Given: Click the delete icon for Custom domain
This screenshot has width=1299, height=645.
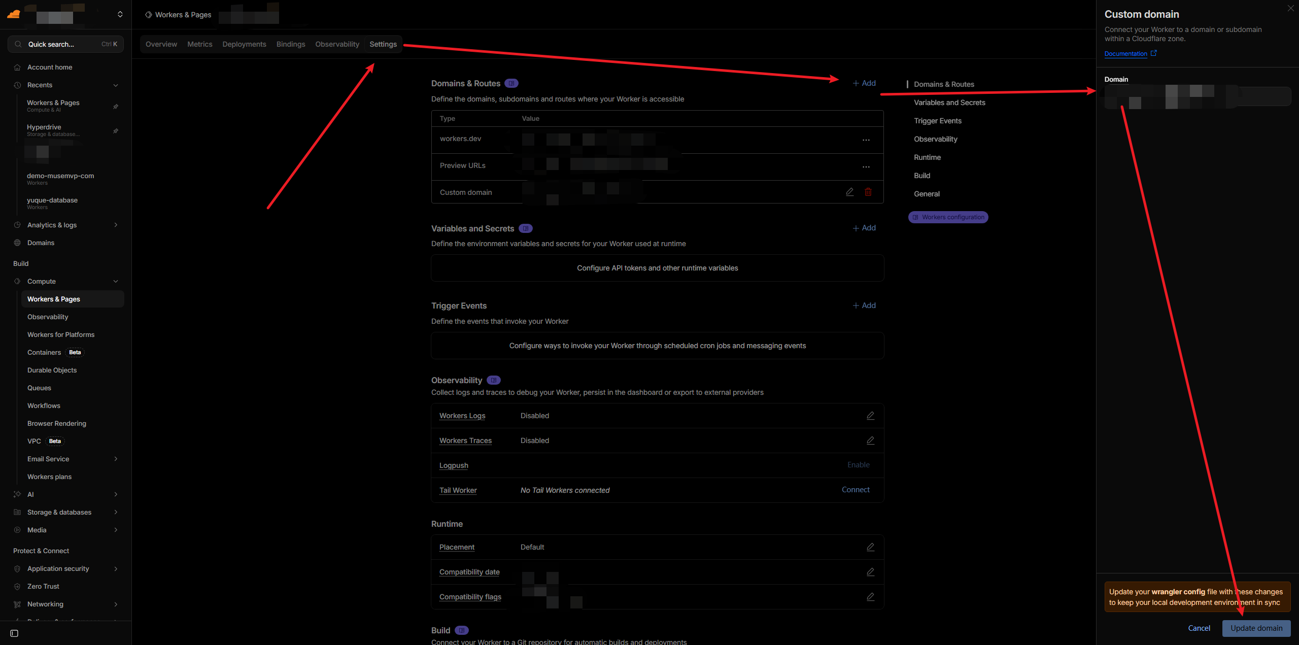Looking at the screenshot, I should [868, 192].
